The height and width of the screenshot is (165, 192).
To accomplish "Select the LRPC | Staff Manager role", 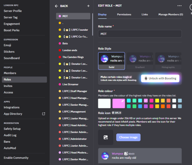I will 73,91.
